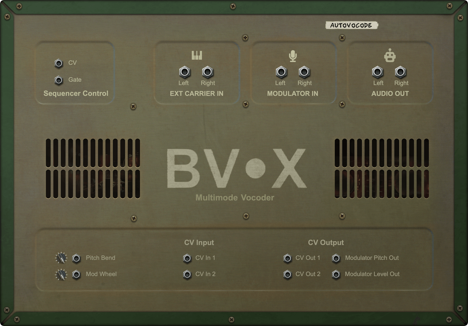Enable the CV In 1 connection
This screenshot has width=468, height=326.
point(187,258)
